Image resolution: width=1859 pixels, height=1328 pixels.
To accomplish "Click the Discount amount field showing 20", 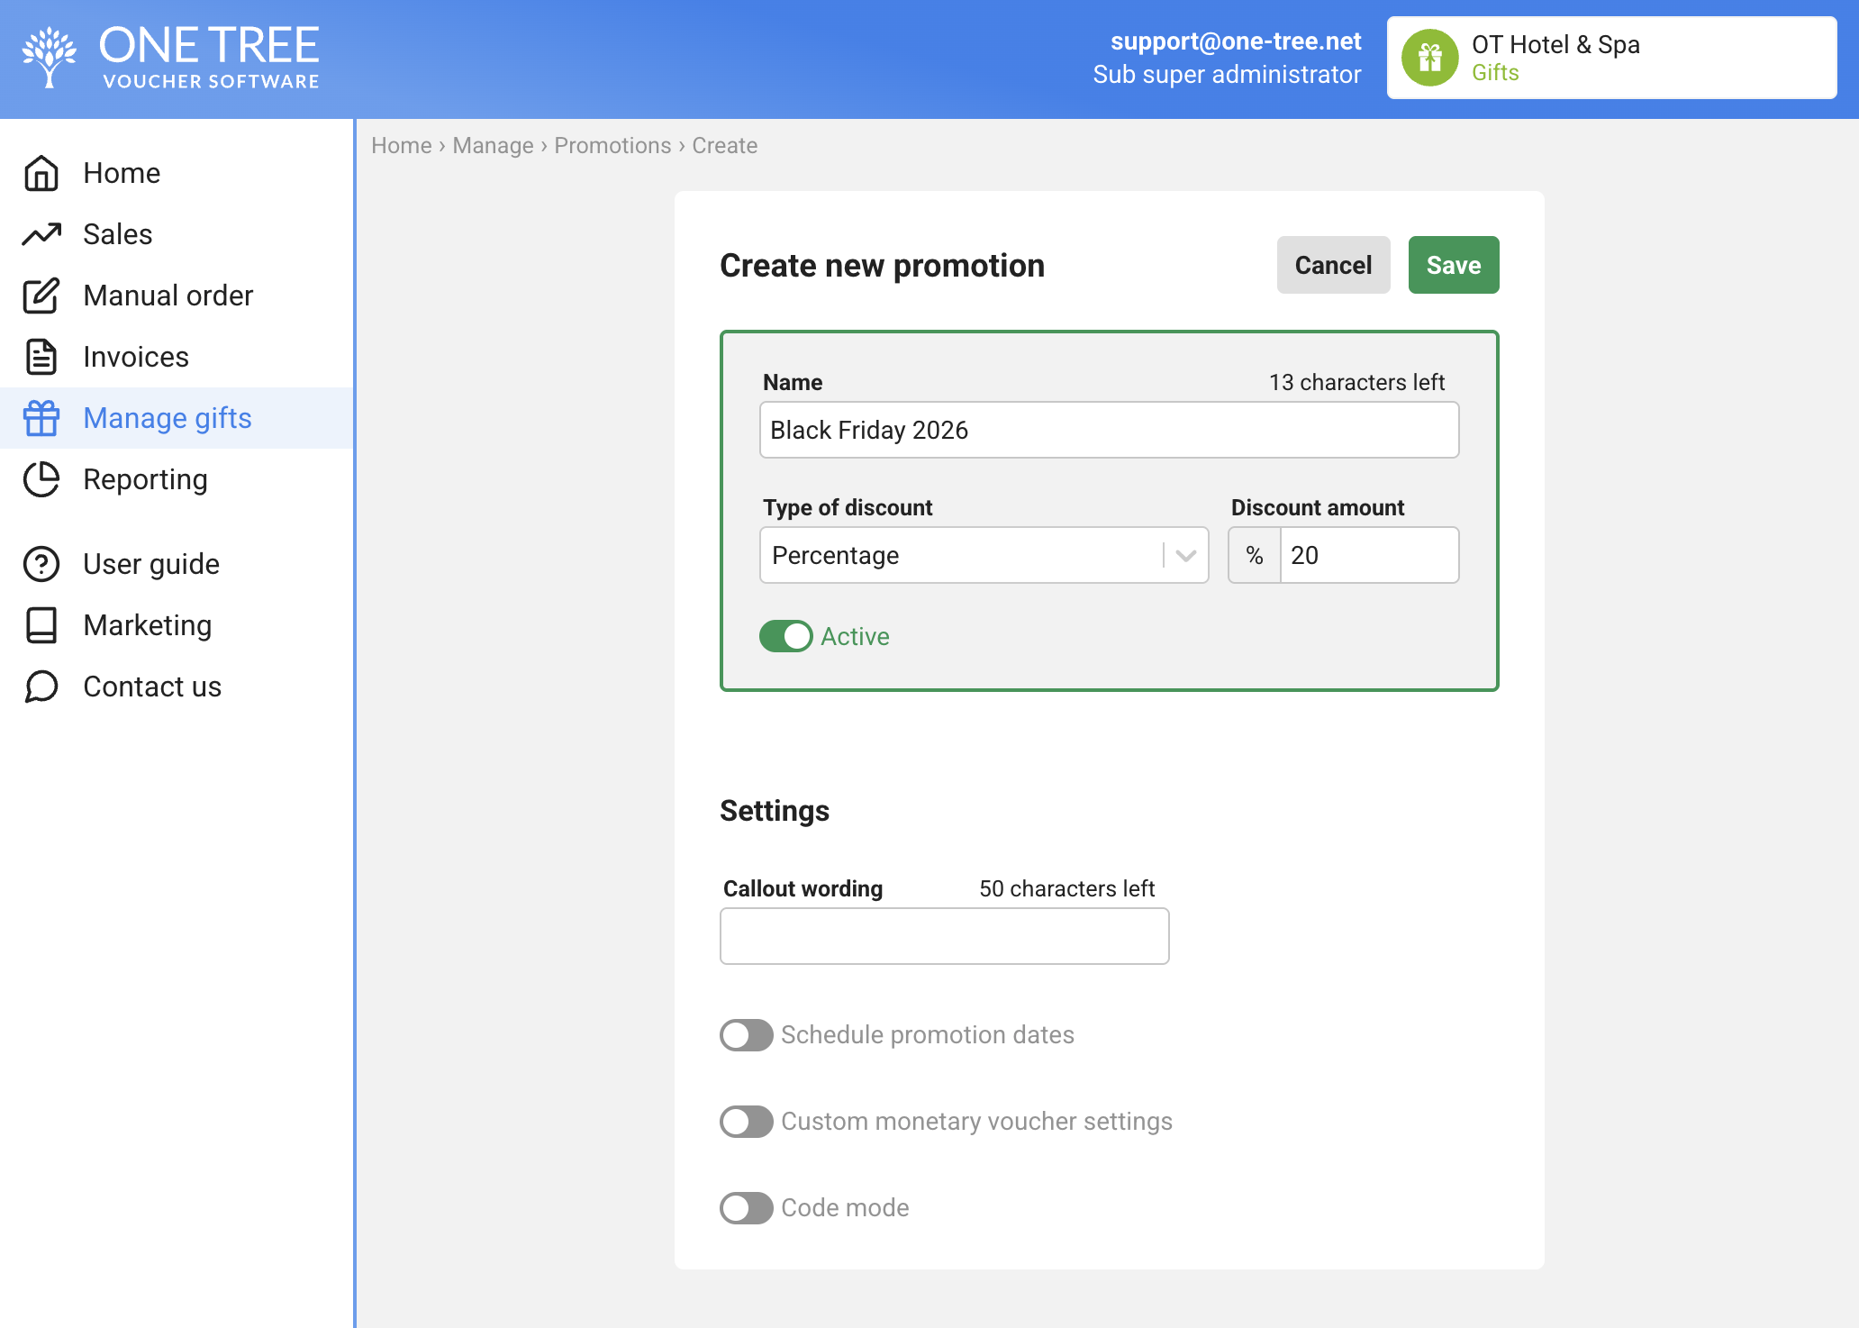I will coord(1369,555).
